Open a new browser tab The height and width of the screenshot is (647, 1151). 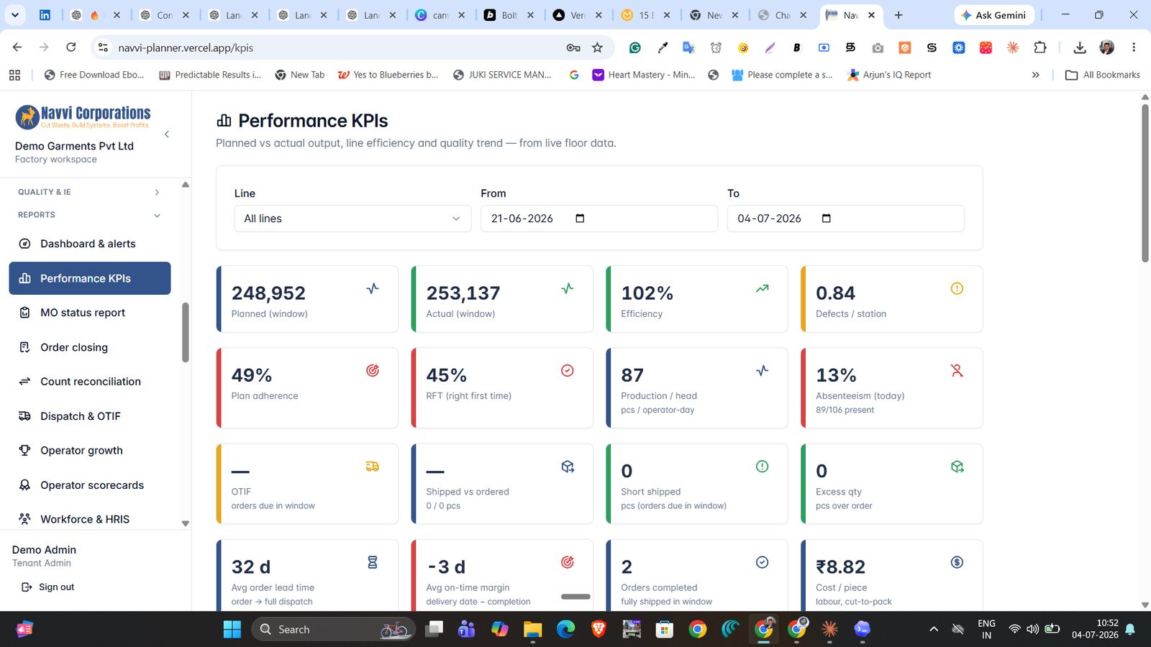coord(898,15)
